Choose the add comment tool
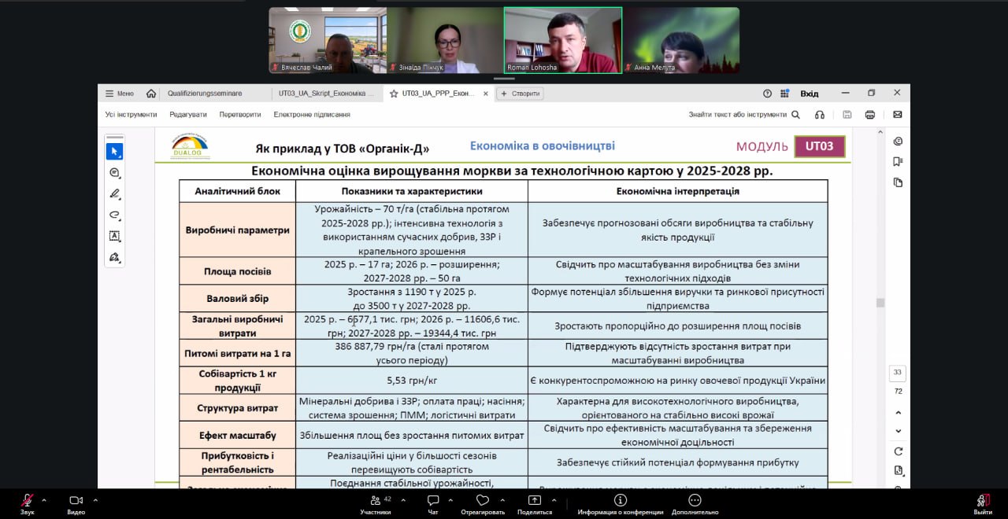The image size is (1008, 519). pyautogui.click(x=114, y=173)
